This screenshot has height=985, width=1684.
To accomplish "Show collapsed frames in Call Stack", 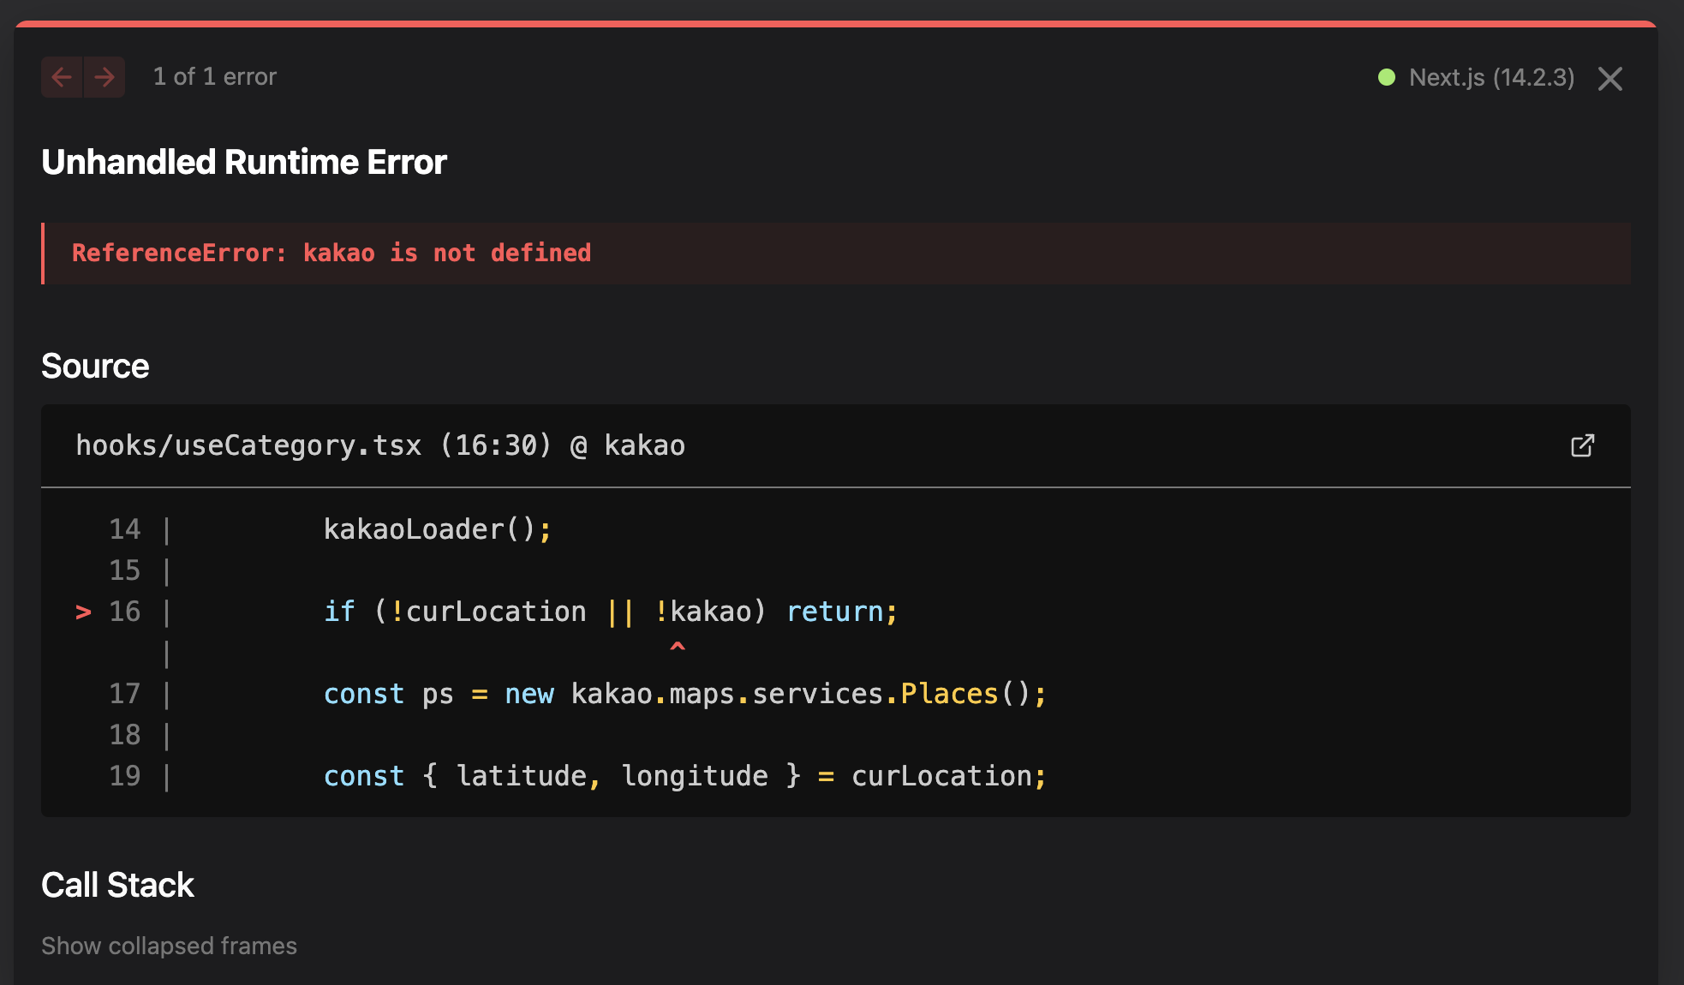I will pyautogui.click(x=169, y=946).
